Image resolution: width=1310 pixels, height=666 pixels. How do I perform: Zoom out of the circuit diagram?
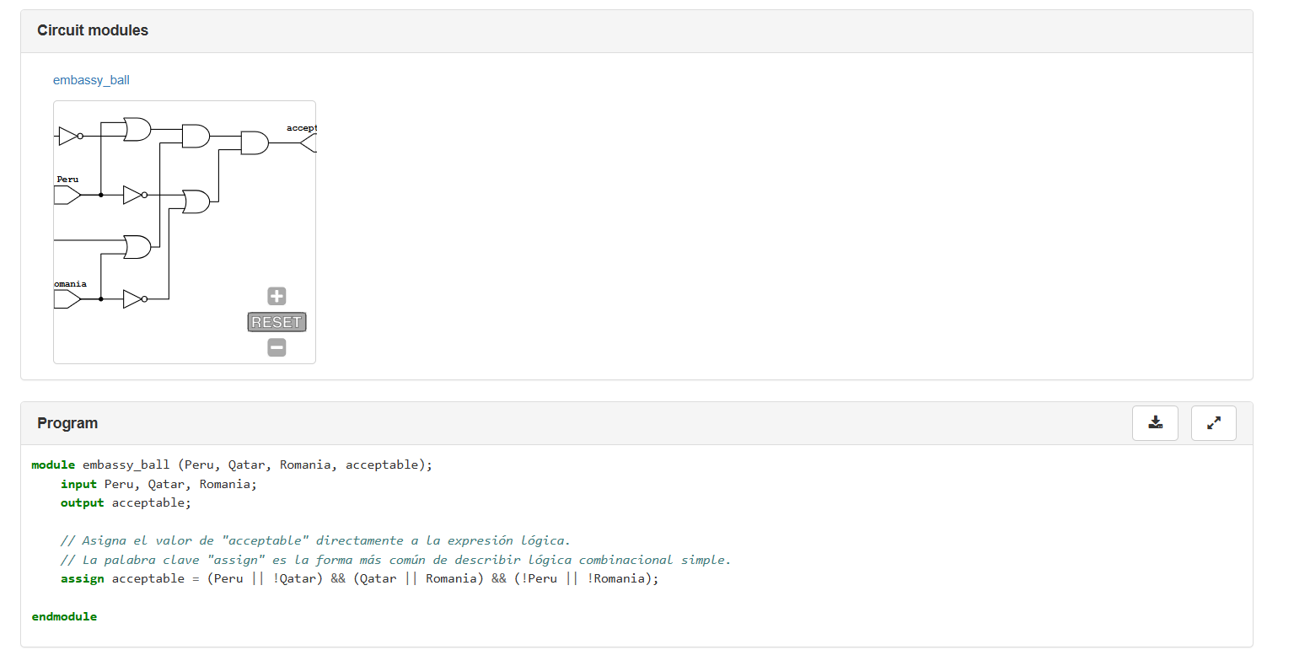coord(276,347)
